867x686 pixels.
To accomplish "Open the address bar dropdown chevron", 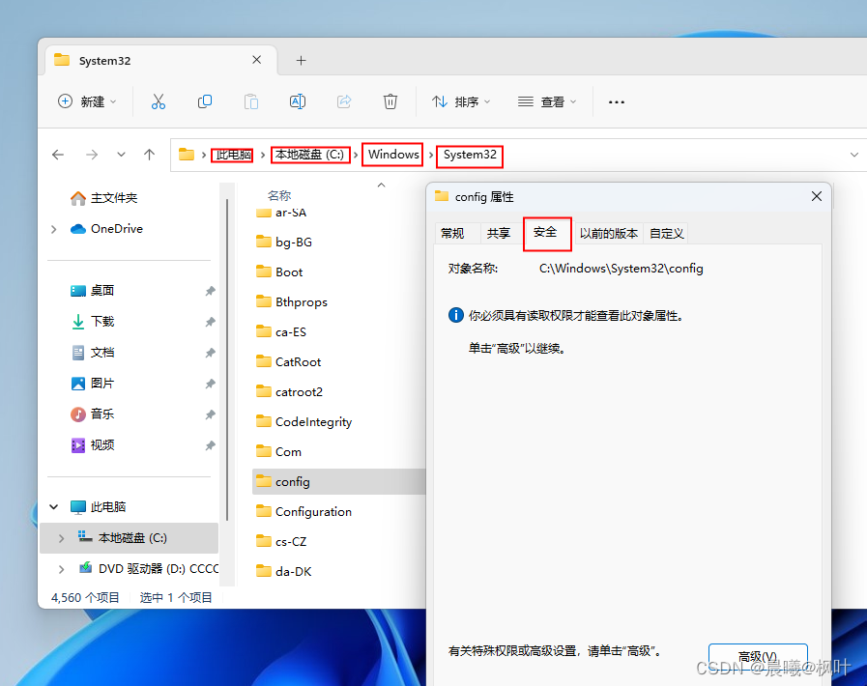I will pos(854,155).
